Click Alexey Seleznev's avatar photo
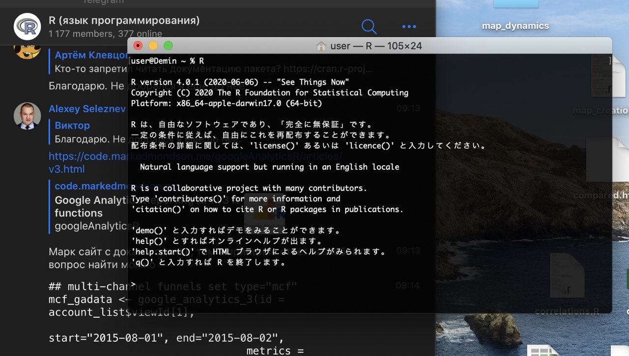This screenshot has height=356, width=629. [27, 116]
